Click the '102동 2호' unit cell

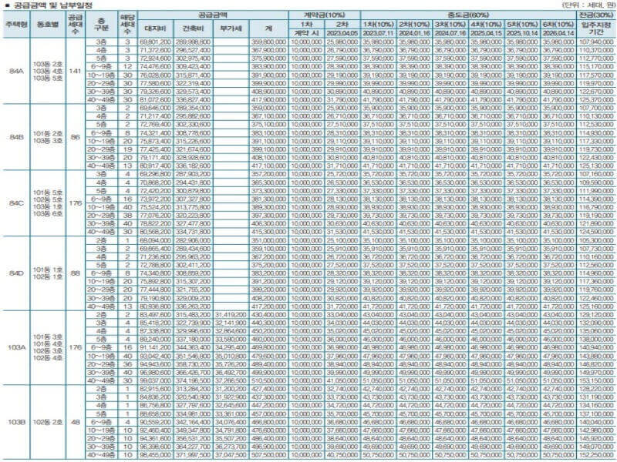click(x=48, y=421)
